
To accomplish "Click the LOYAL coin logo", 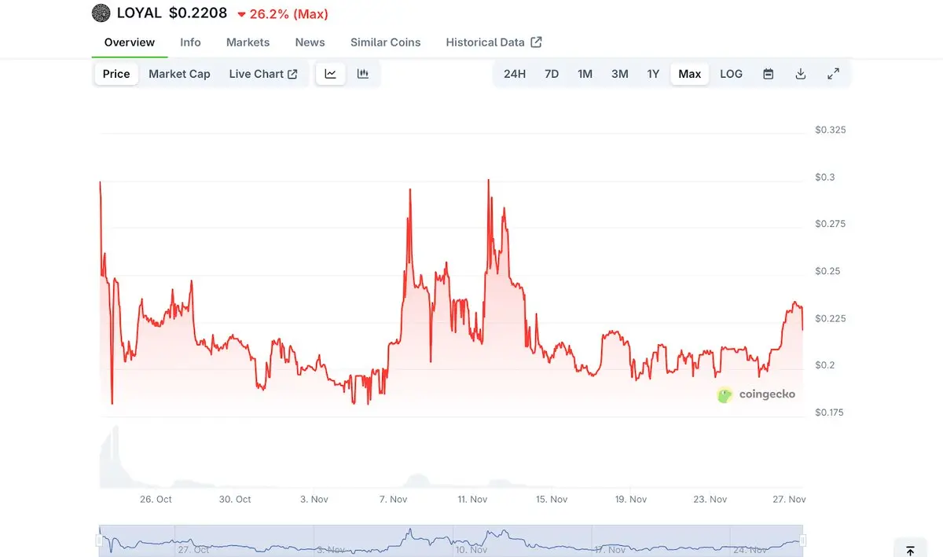I will point(101,13).
